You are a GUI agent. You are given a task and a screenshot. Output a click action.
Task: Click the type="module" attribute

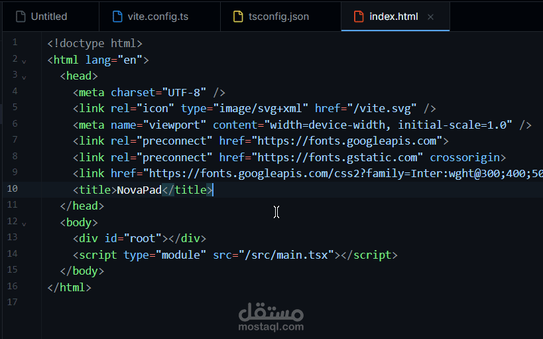tap(165, 255)
